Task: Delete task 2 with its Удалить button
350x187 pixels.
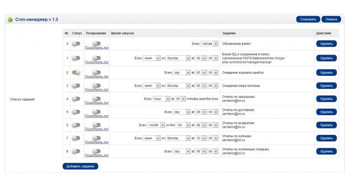Action: 326,73
